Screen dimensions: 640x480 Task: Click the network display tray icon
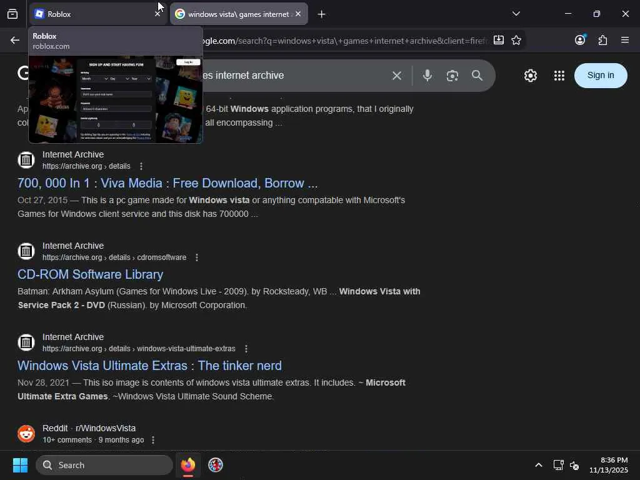pos(558,465)
